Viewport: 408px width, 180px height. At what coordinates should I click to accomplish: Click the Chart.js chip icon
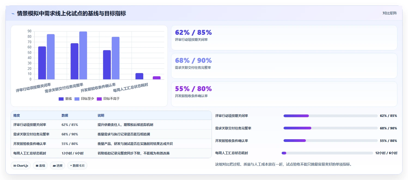pyautogui.click(x=15, y=166)
